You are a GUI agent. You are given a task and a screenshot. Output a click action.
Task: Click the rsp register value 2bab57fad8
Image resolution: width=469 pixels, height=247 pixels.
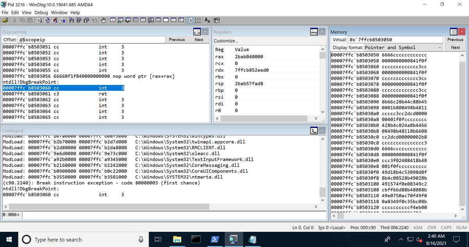pos(249,83)
